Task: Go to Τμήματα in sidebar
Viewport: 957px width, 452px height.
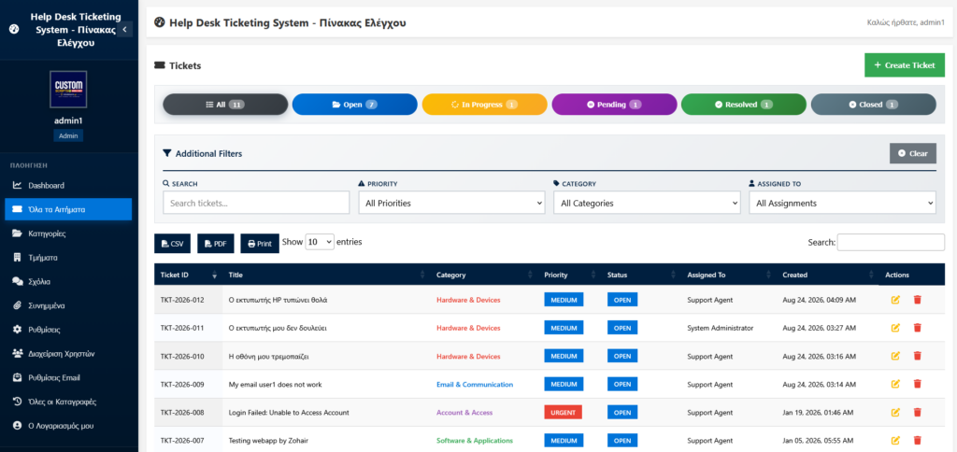Action: click(68, 258)
